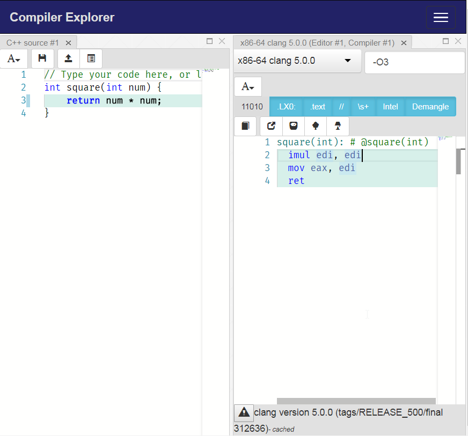Click the warning triangle compiler output icon
The image size is (468, 436).
pos(244,413)
